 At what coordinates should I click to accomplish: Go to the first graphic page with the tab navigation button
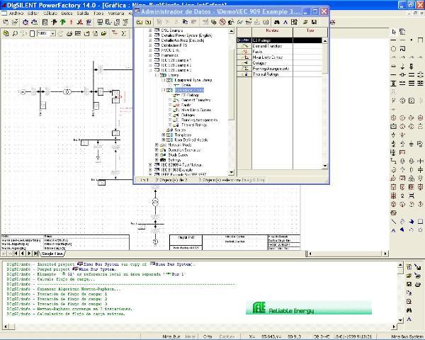16,254
